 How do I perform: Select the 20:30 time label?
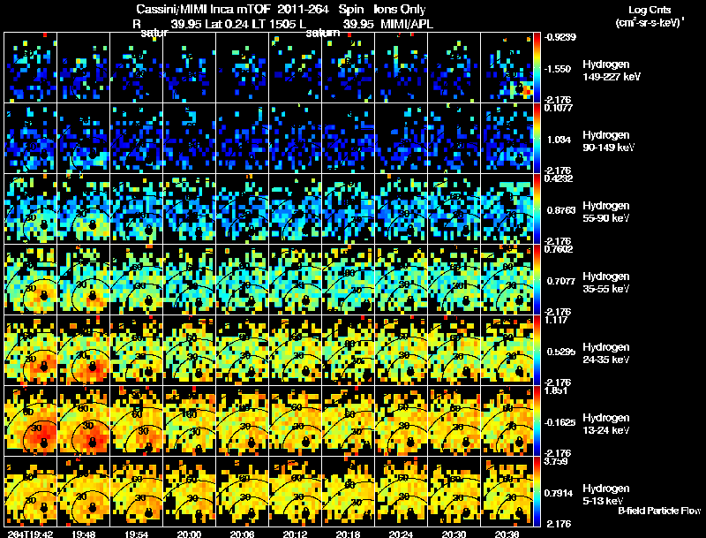click(454, 534)
